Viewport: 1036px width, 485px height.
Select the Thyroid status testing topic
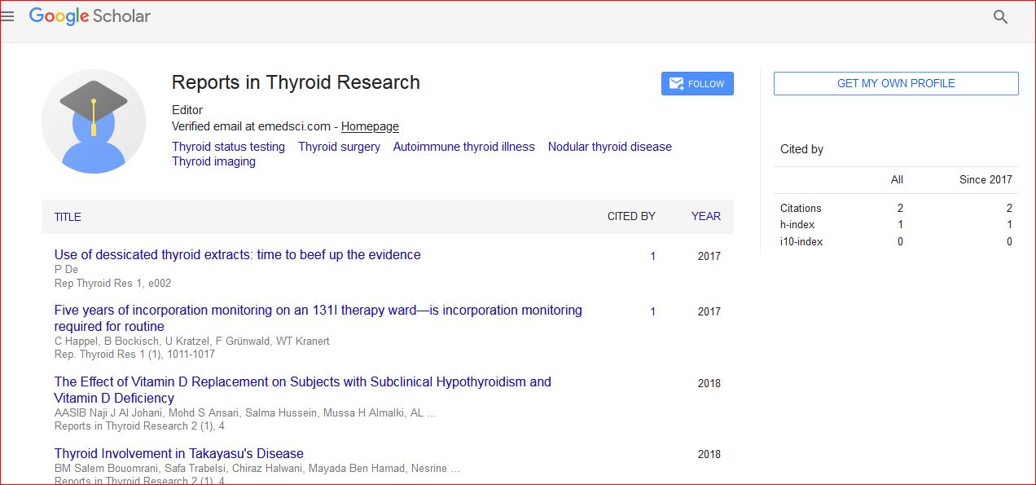tap(228, 147)
